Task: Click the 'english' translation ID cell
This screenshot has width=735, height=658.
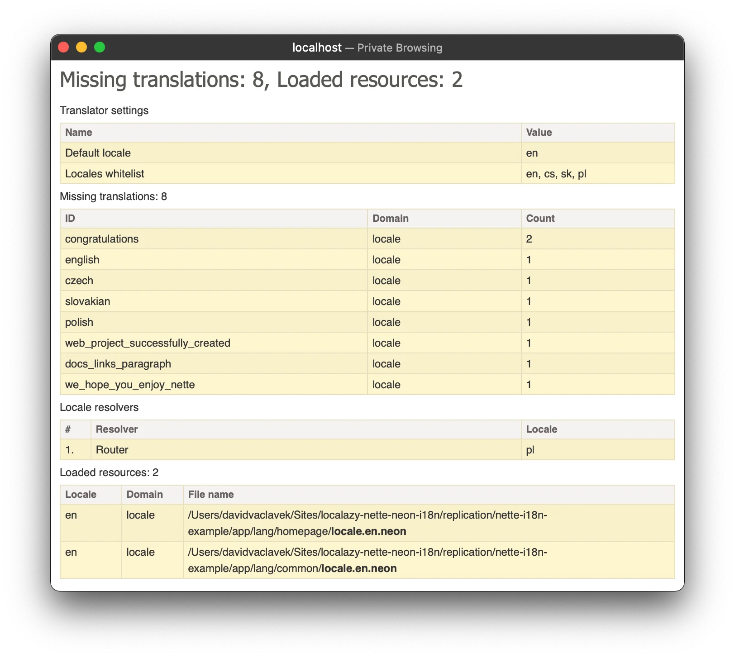Action: pyautogui.click(x=82, y=260)
